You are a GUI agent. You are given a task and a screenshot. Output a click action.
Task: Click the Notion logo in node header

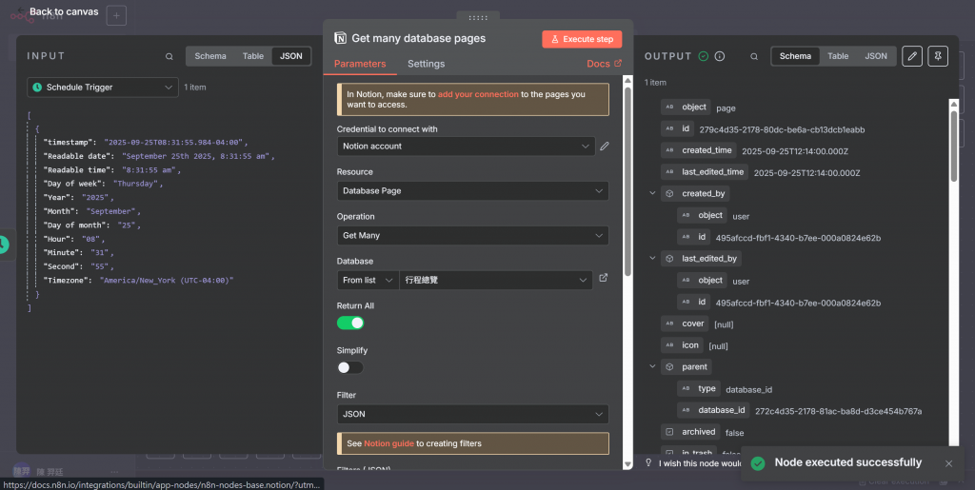[x=340, y=38]
